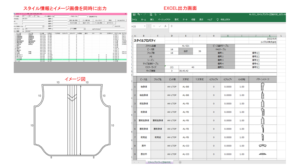The width and height of the screenshot is (289, 168).
Task: Click the 設定 button in style dialog
Action: coord(110,20)
